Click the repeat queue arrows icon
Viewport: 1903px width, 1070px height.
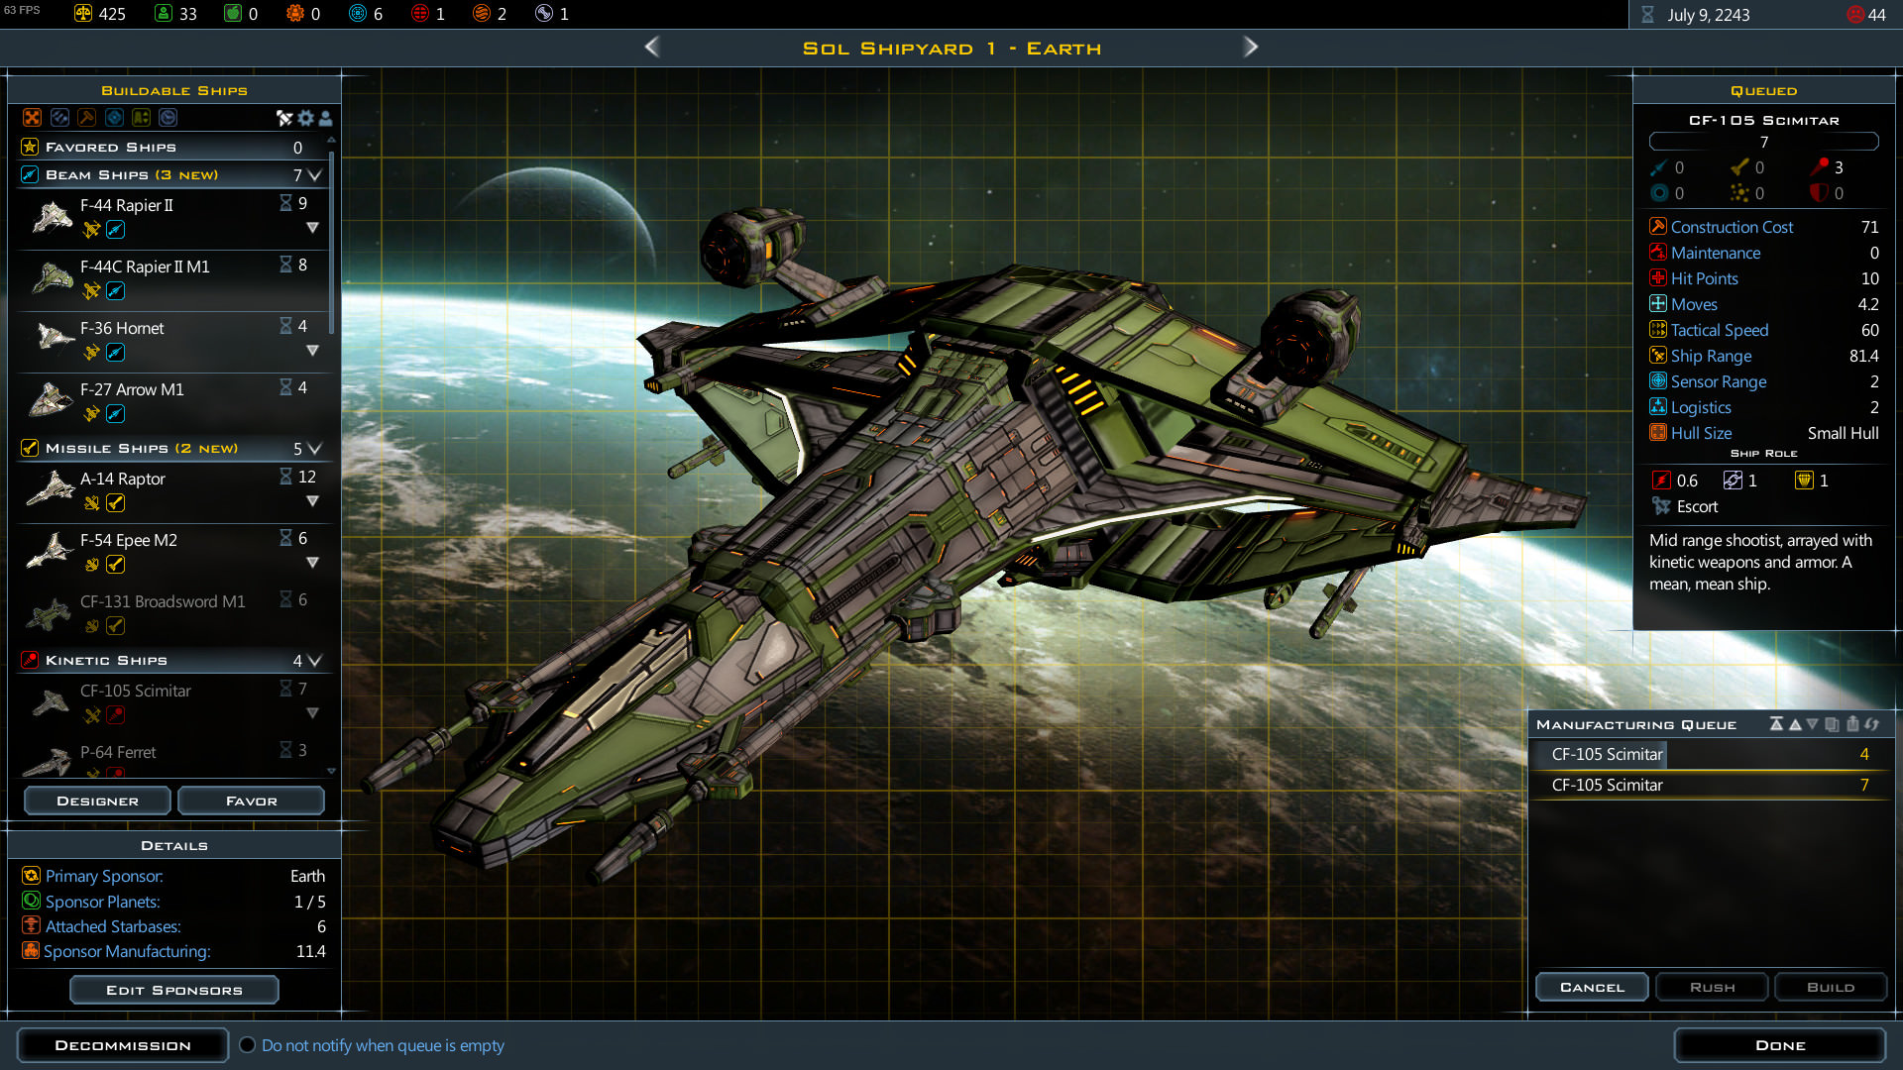pyautogui.click(x=1871, y=724)
